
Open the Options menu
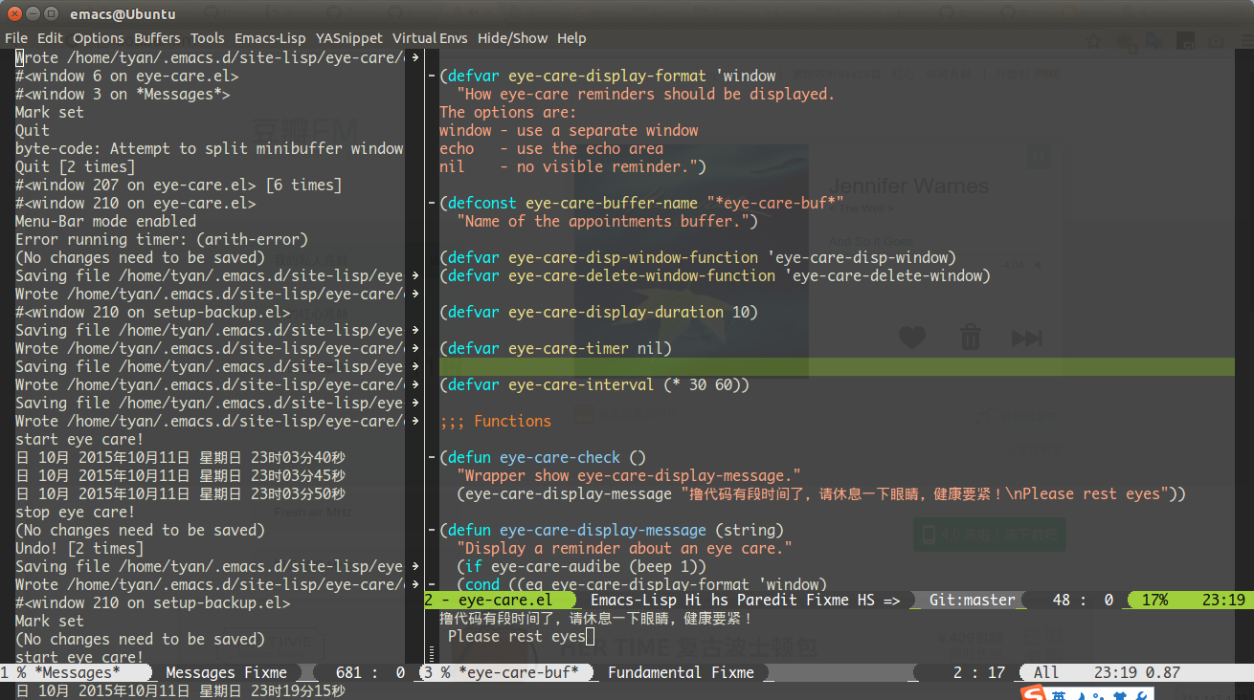[x=99, y=38]
